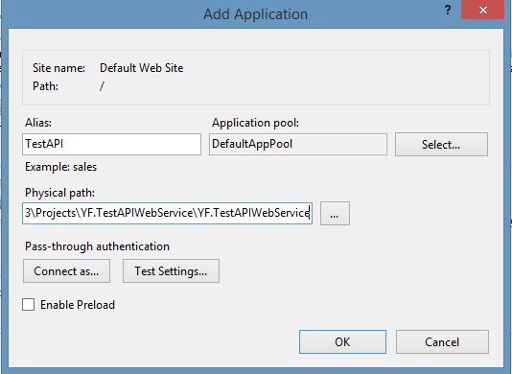Click the Example: sales hint text
The width and height of the screenshot is (512, 374).
[x=61, y=167]
